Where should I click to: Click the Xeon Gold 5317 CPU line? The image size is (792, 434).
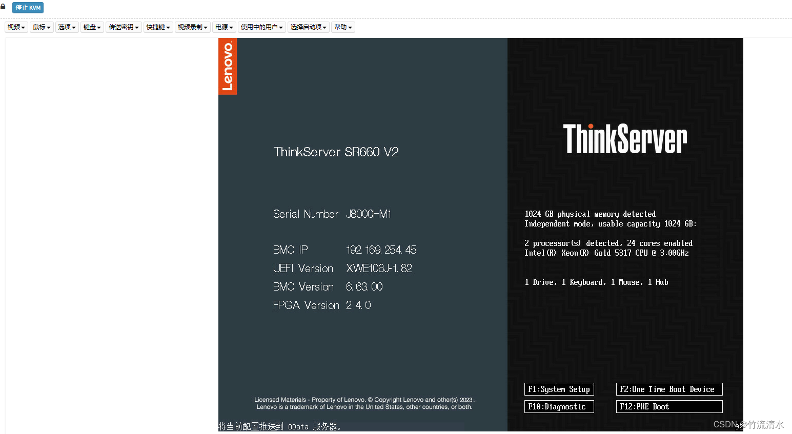606,253
